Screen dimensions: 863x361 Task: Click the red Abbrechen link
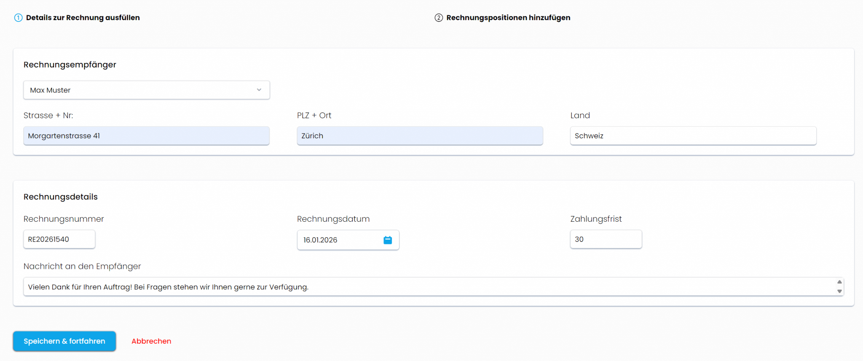tap(151, 341)
